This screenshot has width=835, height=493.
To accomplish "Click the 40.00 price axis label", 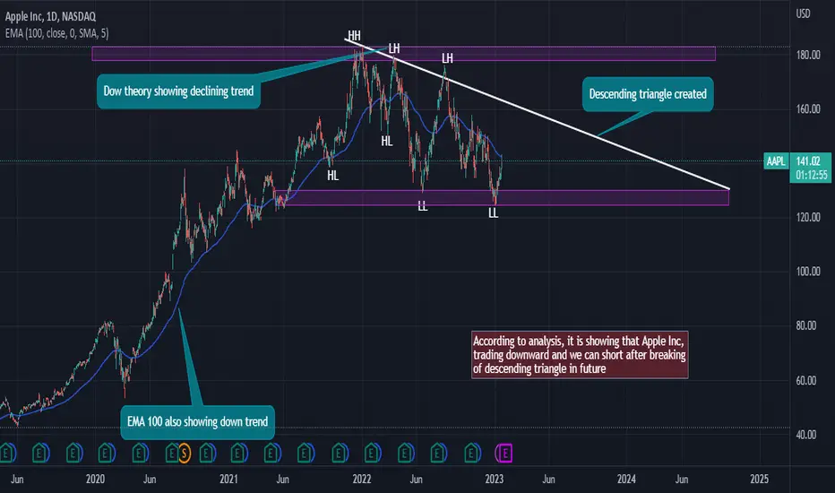I will coord(806,435).
